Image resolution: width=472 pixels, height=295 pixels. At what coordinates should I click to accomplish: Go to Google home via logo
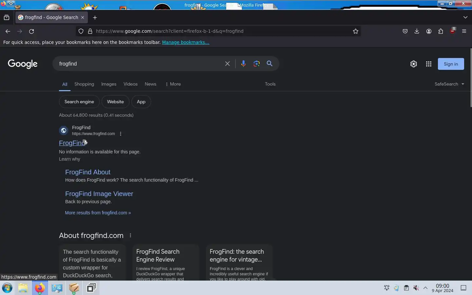[x=23, y=64]
